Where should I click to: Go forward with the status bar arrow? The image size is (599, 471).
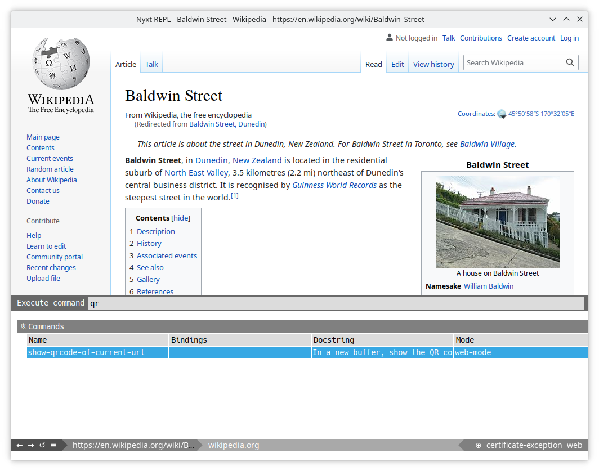pyautogui.click(x=31, y=445)
